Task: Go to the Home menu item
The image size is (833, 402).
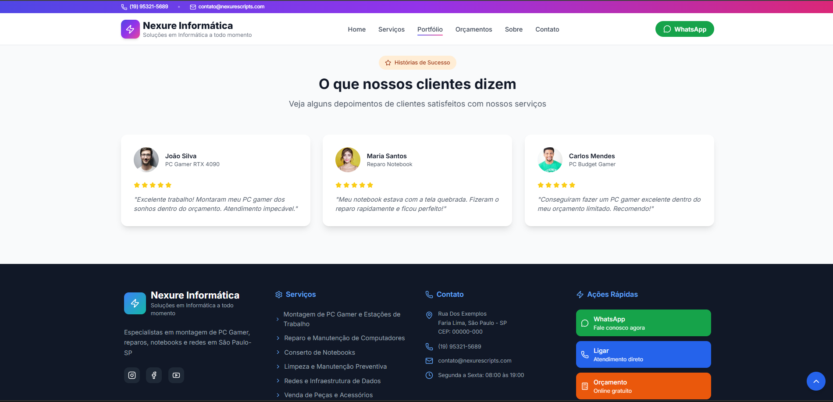Action: pyautogui.click(x=357, y=29)
